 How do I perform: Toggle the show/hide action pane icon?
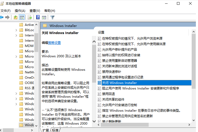point(44,17)
